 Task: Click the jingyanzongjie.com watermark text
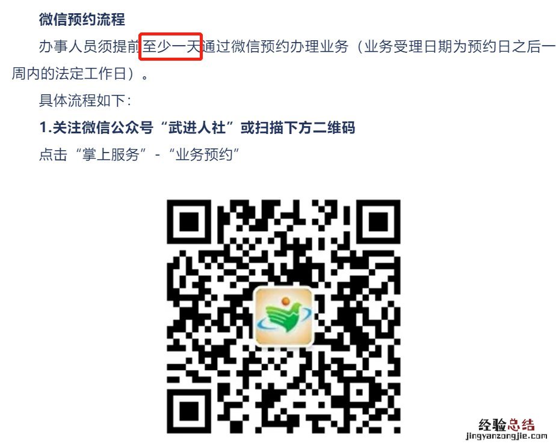coord(507,436)
